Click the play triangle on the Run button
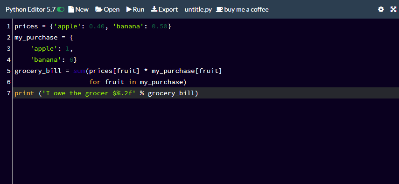Screen dimensions: 399x184 click(129, 9)
